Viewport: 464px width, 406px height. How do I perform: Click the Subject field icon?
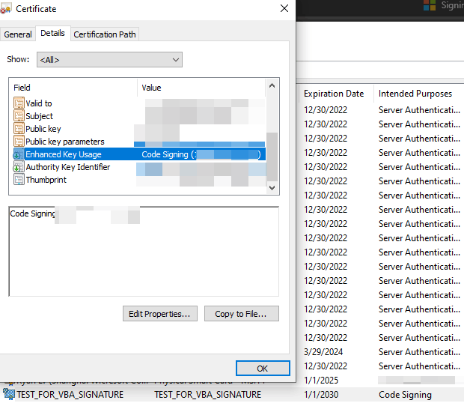pyautogui.click(x=19, y=116)
